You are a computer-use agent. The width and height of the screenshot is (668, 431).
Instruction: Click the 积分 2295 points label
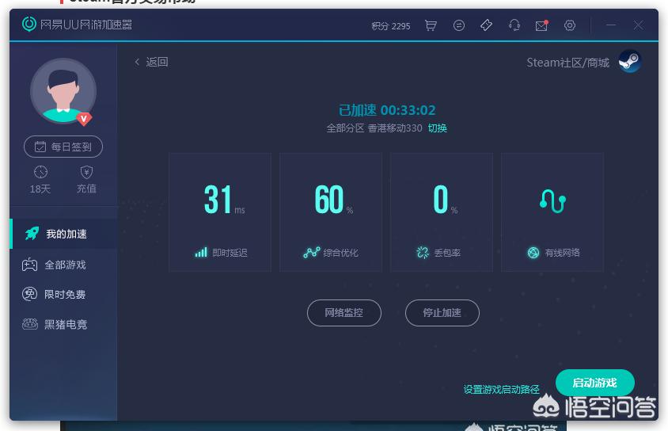click(391, 26)
